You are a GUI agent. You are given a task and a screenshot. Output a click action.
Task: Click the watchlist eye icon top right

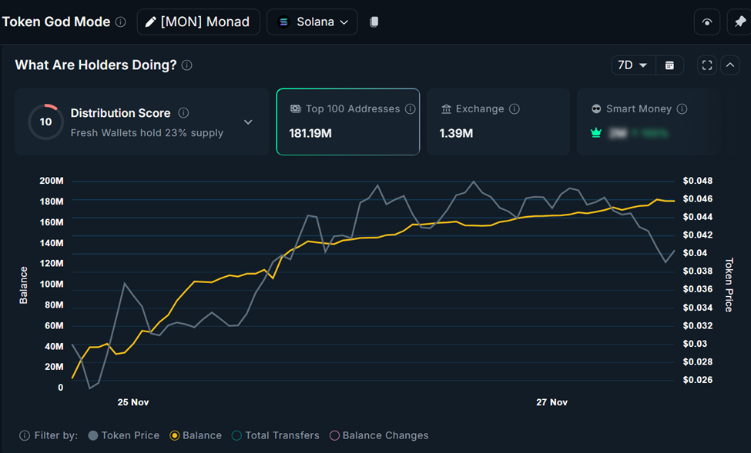[707, 22]
